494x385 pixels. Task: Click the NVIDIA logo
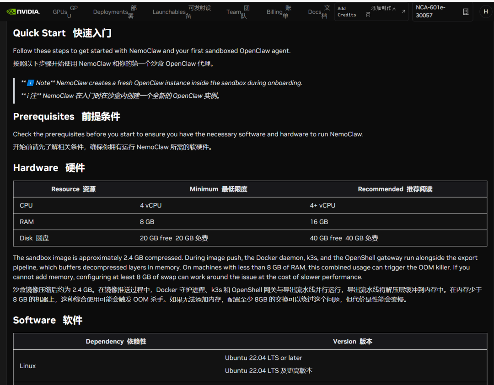23,11
